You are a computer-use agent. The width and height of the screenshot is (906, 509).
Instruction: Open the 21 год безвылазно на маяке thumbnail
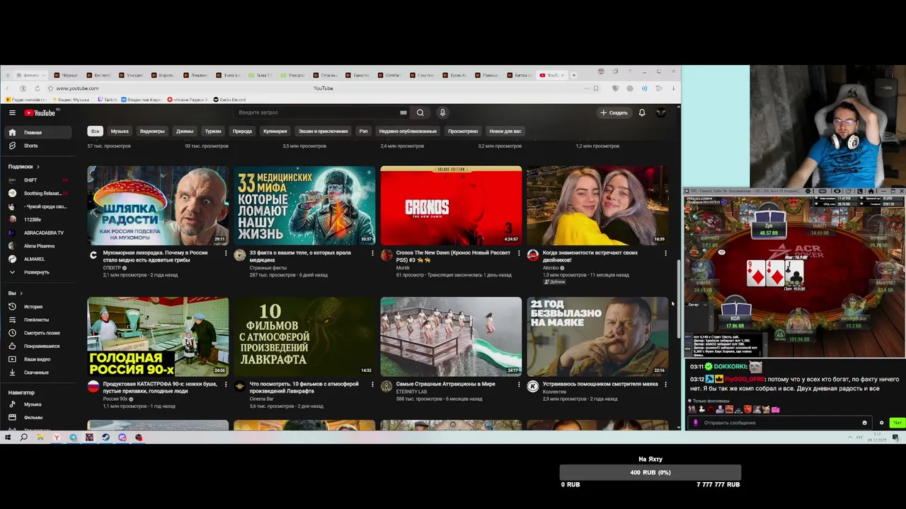pyautogui.click(x=597, y=337)
